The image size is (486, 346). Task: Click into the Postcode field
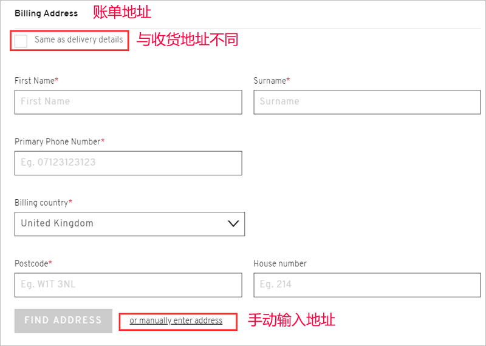coord(128,285)
